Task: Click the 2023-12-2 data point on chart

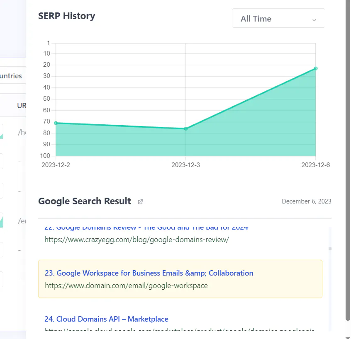Action: point(56,123)
